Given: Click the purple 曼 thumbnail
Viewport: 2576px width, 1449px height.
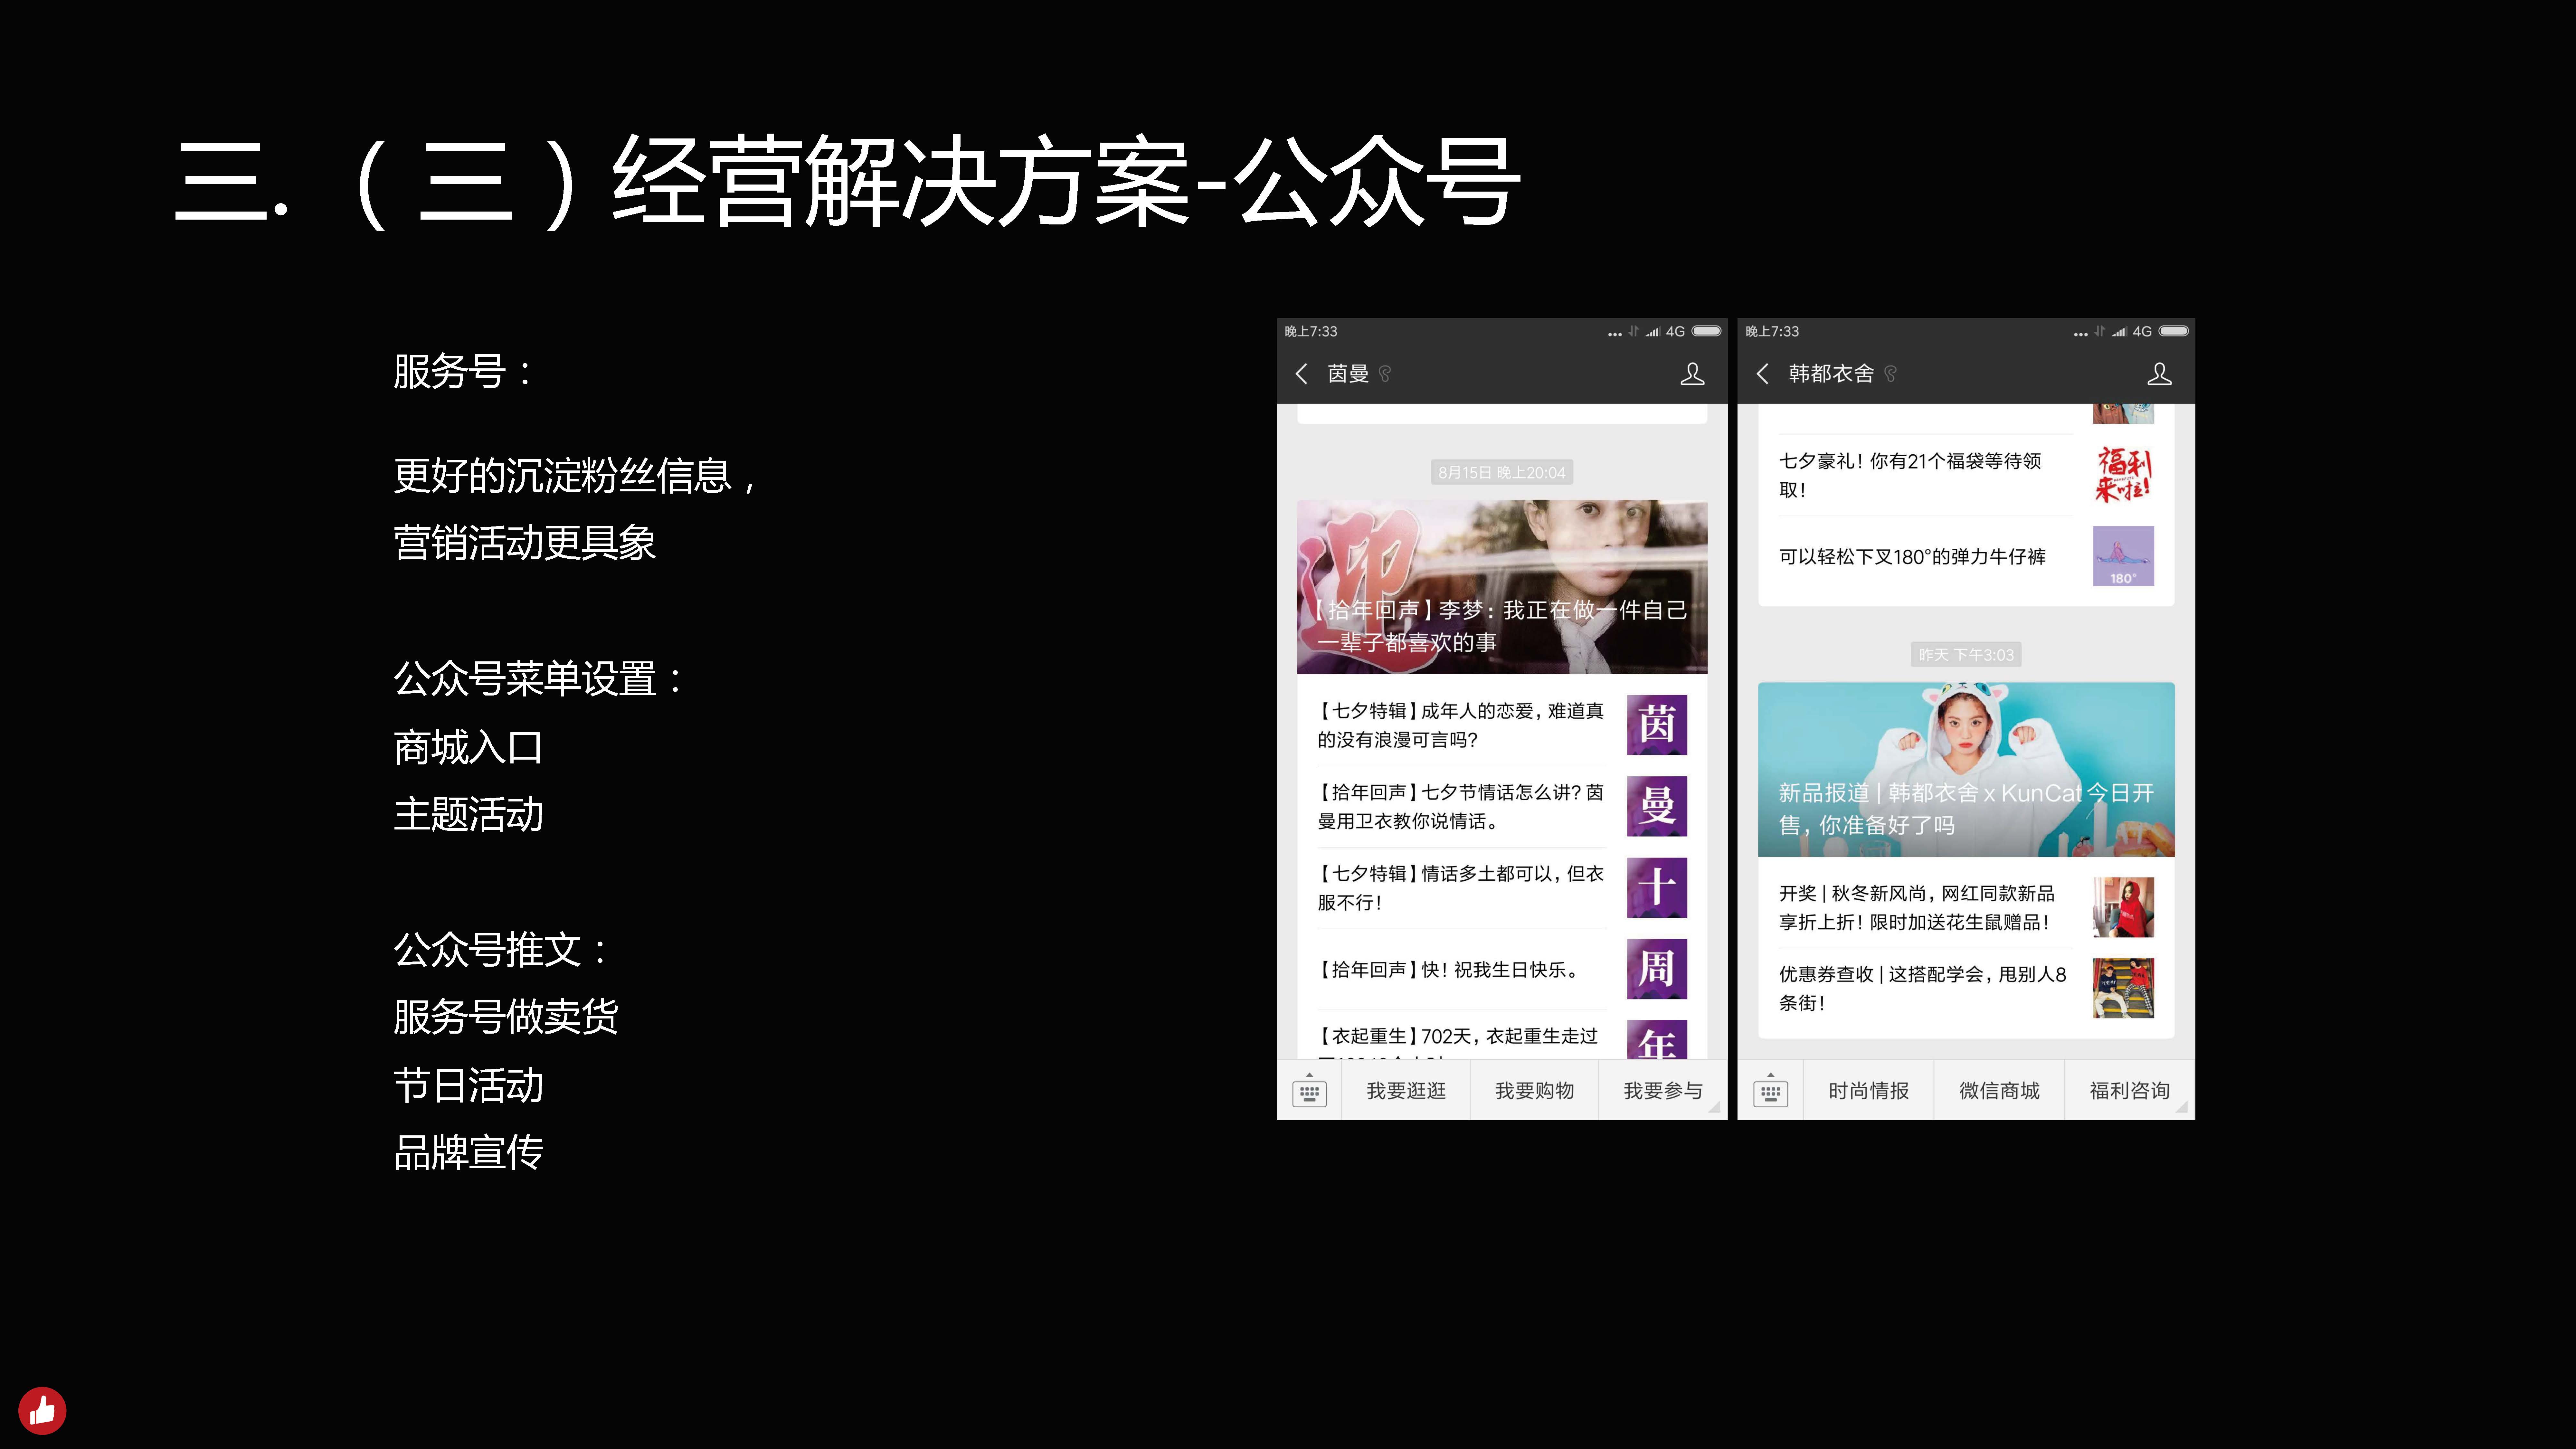Looking at the screenshot, I should pos(1657,806).
